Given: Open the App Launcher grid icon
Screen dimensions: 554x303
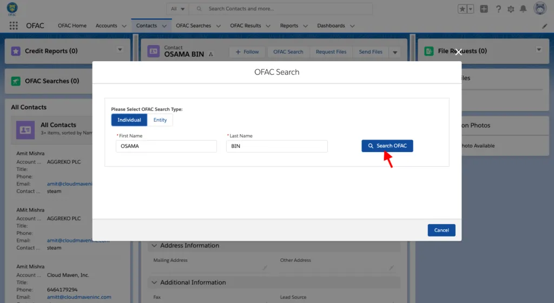Looking at the screenshot, I should click(14, 25).
